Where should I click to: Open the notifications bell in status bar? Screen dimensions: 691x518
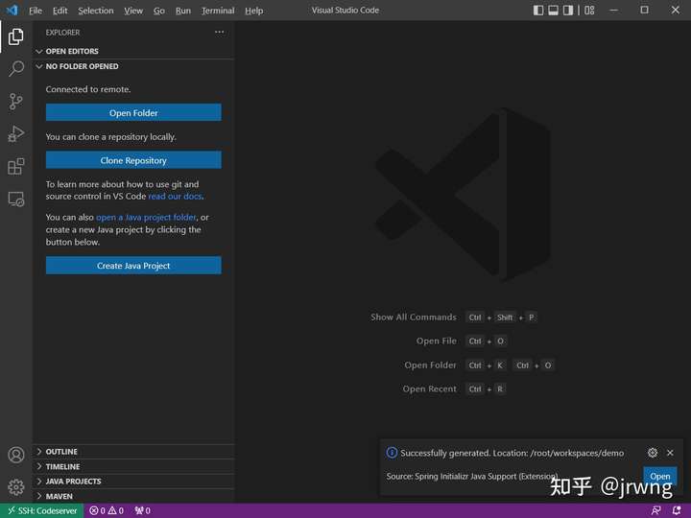tap(677, 510)
